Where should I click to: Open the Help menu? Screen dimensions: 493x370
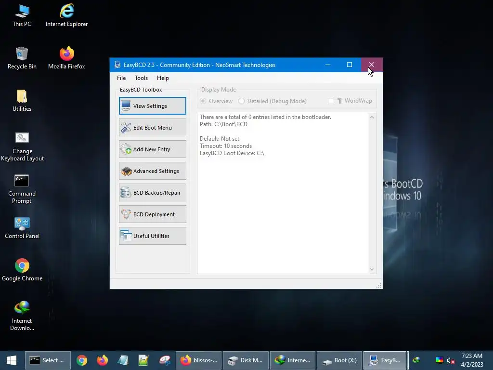[163, 78]
